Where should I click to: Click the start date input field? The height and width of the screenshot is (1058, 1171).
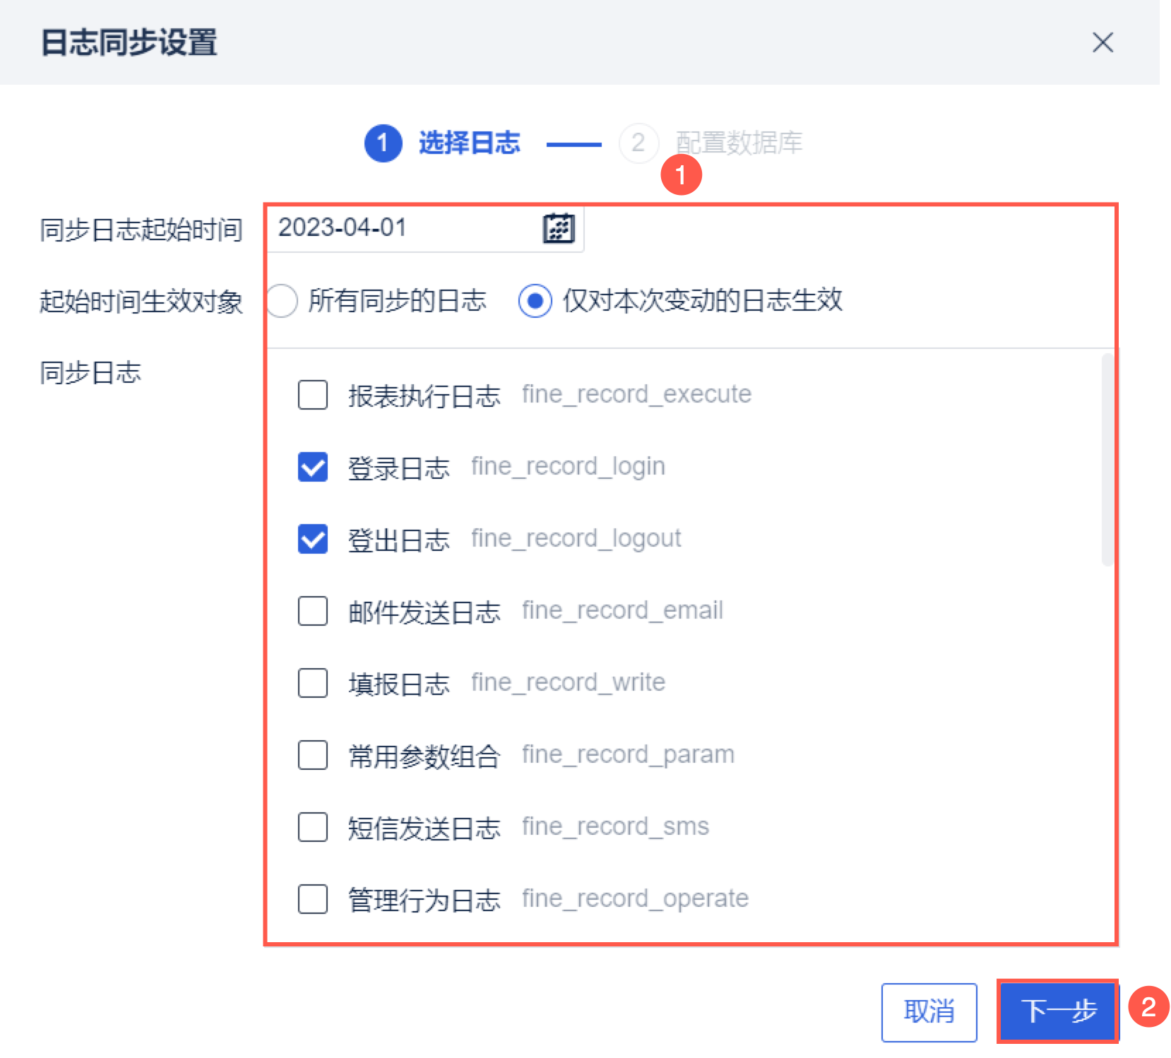pos(403,228)
